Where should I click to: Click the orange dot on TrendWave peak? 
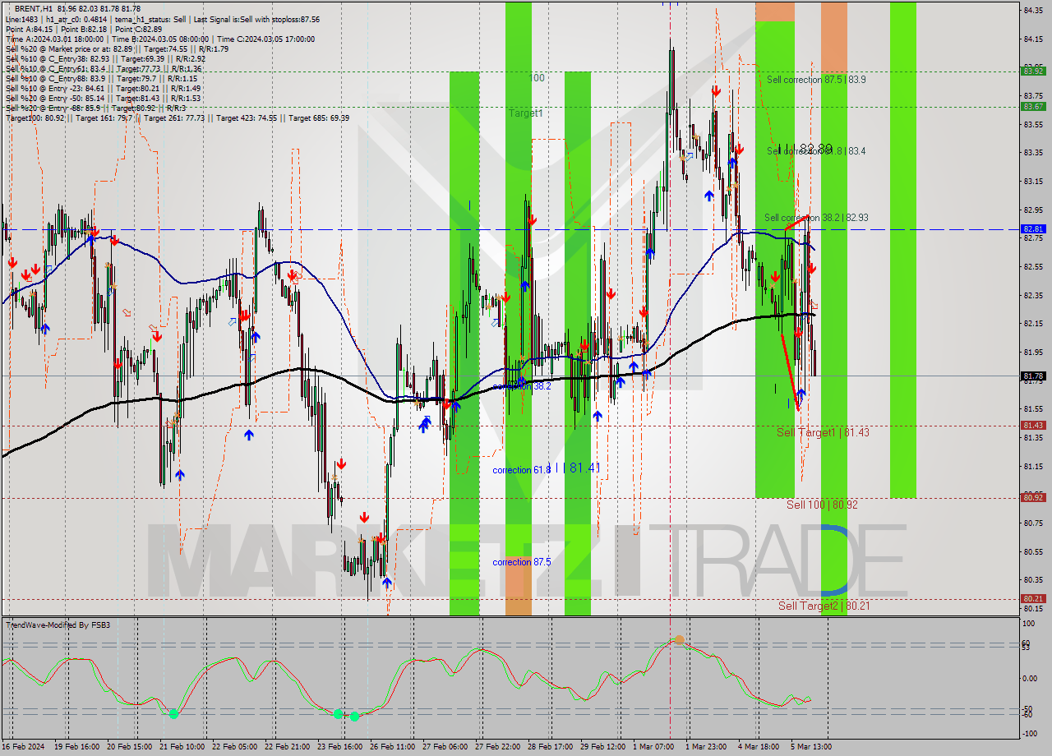point(679,639)
